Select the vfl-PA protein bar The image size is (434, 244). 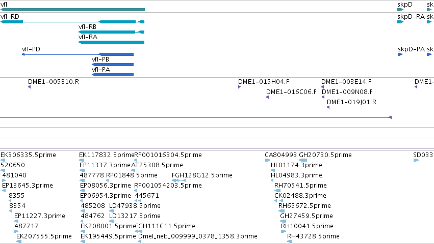tap(113, 75)
